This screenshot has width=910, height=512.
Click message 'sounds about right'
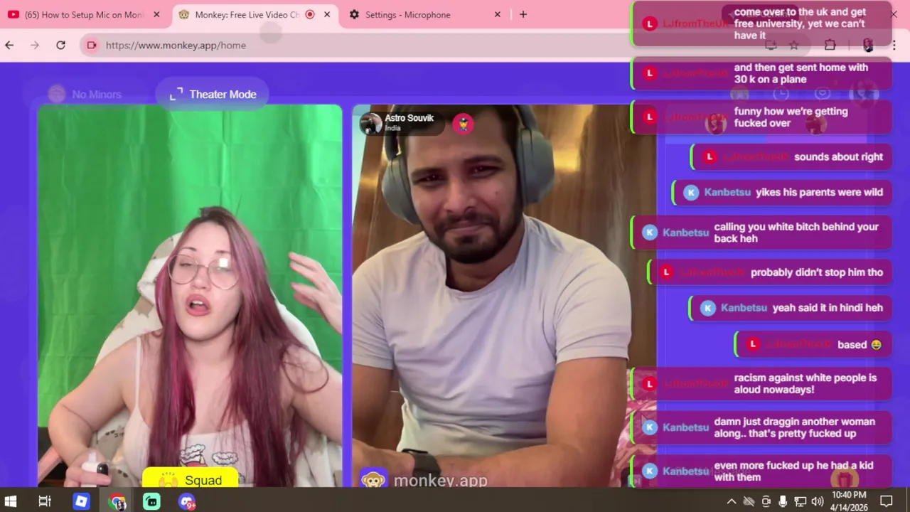[791, 157]
